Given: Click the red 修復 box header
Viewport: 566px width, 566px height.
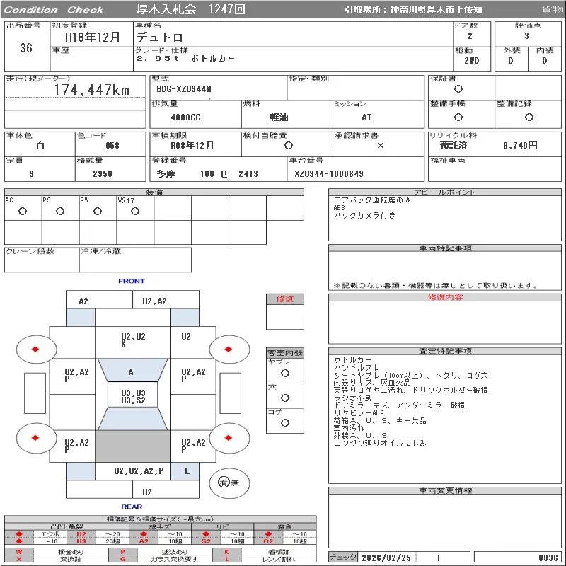Looking at the screenshot, I should pos(285,299).
